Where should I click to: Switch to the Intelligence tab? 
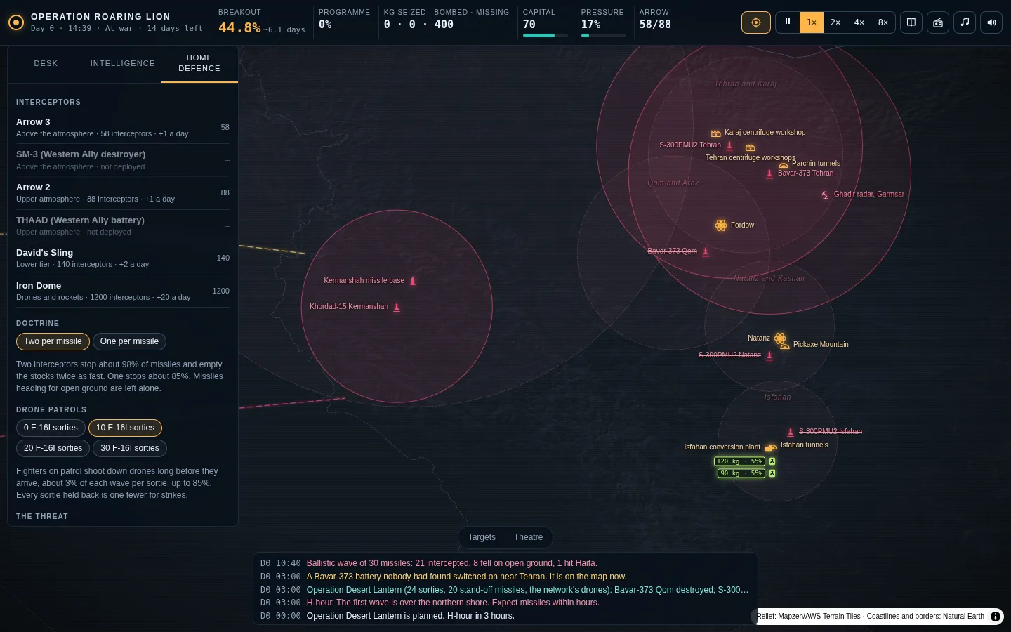[123, 64]
